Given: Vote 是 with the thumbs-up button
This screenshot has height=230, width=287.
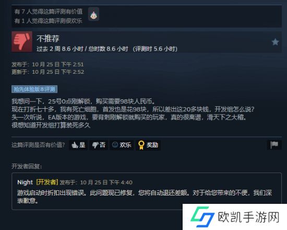Looking at the screenshot, I should pos(78,145).
